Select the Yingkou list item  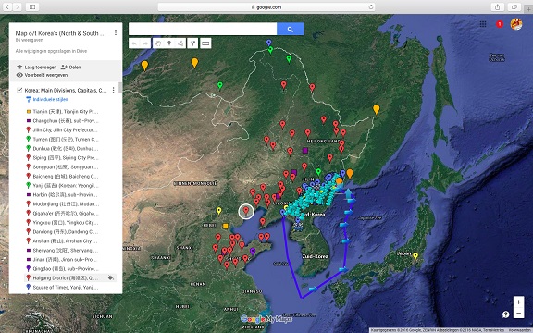click(x=65, y=223)
